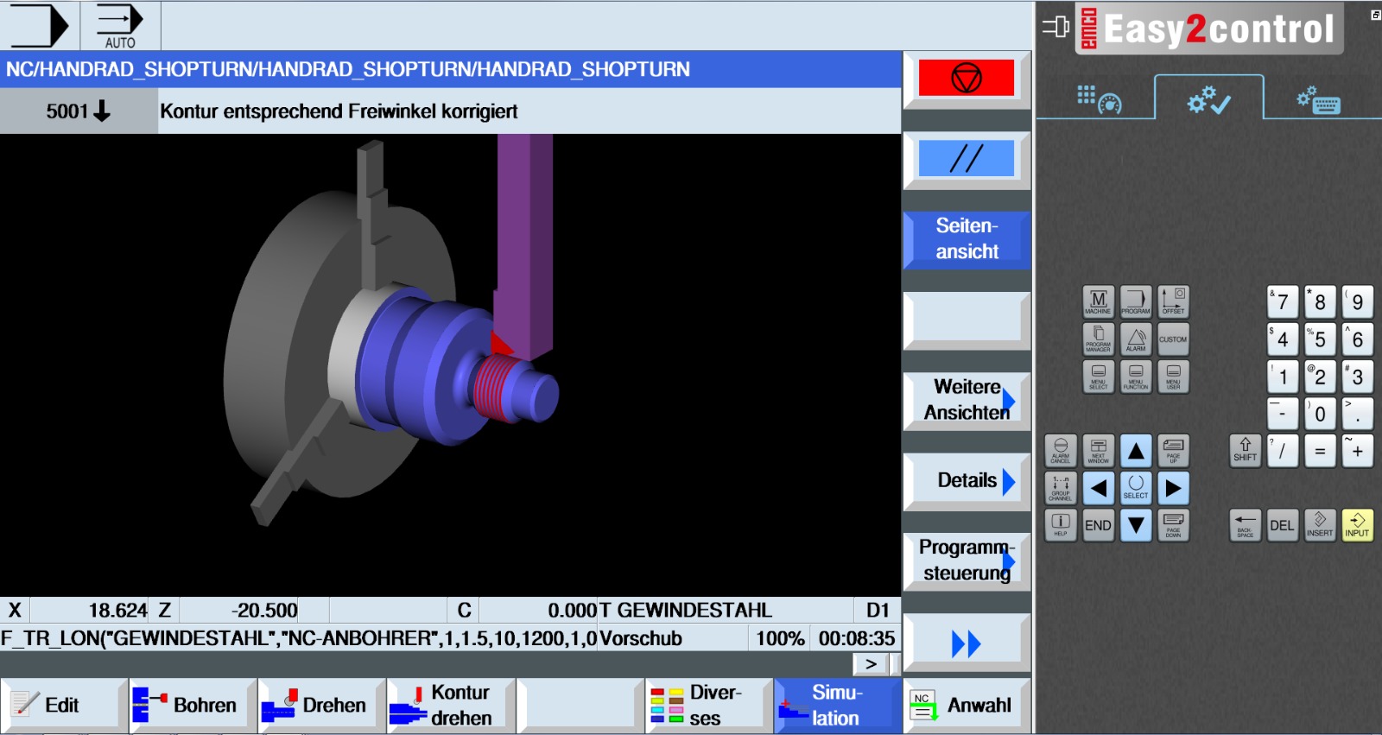The image size is (1382, 735).
Task: Expand the Weitere Ansichten submenu
Action: 967,400
